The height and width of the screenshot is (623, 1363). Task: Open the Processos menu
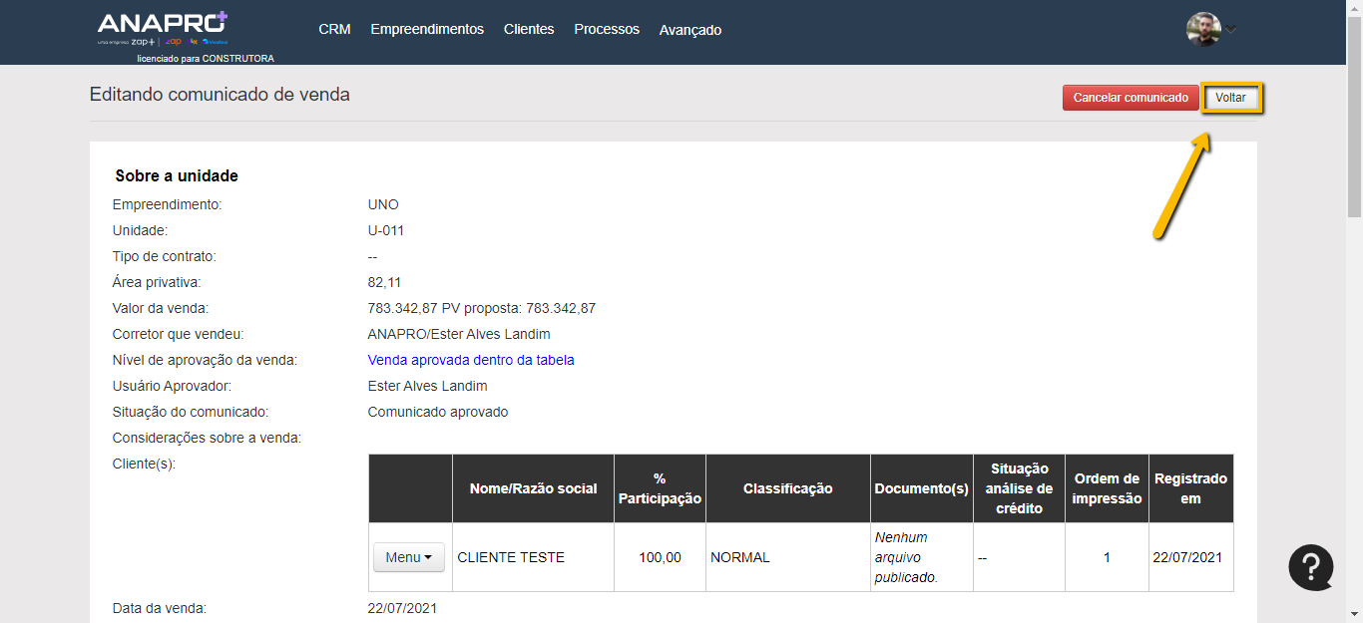(607, 30)
